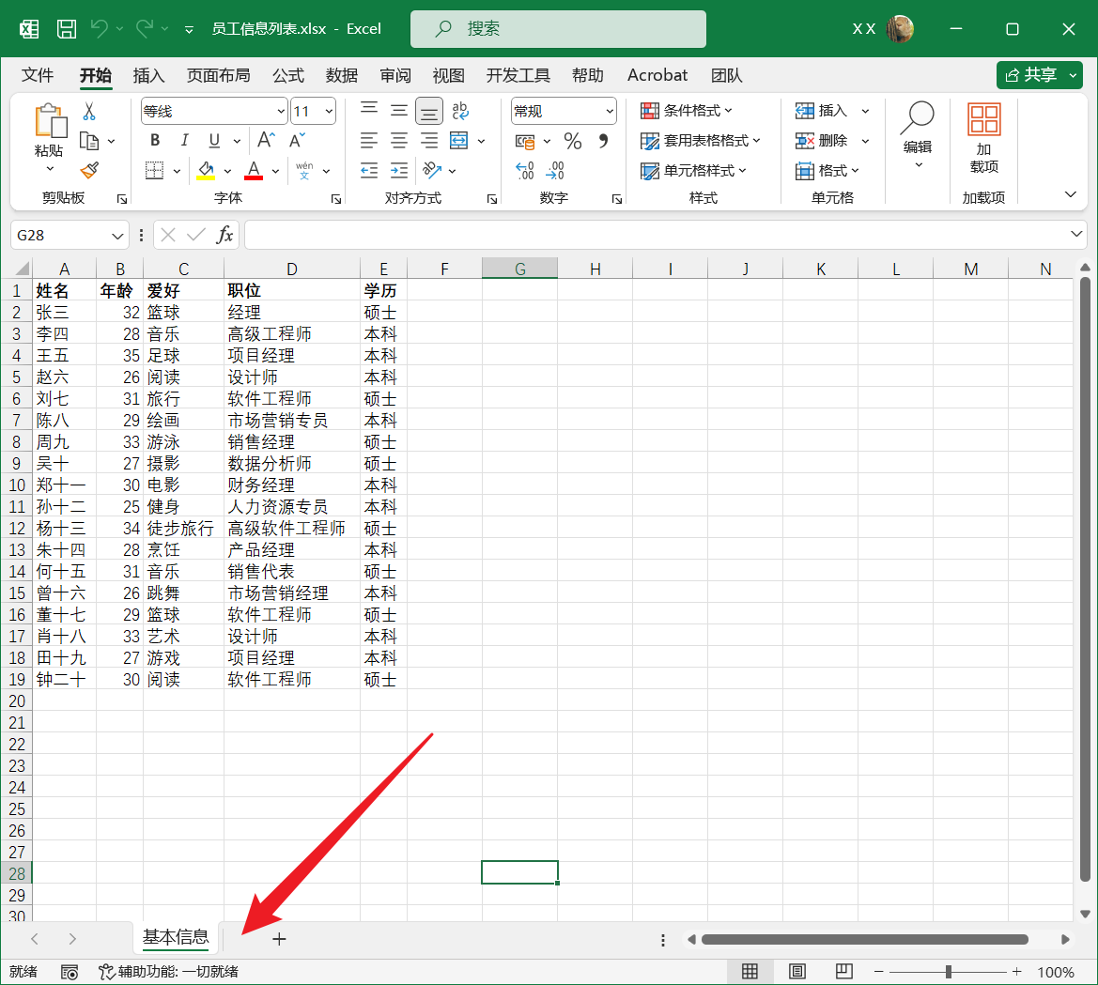Click the Insert Function fx icon
Screen dimensions: 1098x985
pyautogui.click(x=224, y=235)
